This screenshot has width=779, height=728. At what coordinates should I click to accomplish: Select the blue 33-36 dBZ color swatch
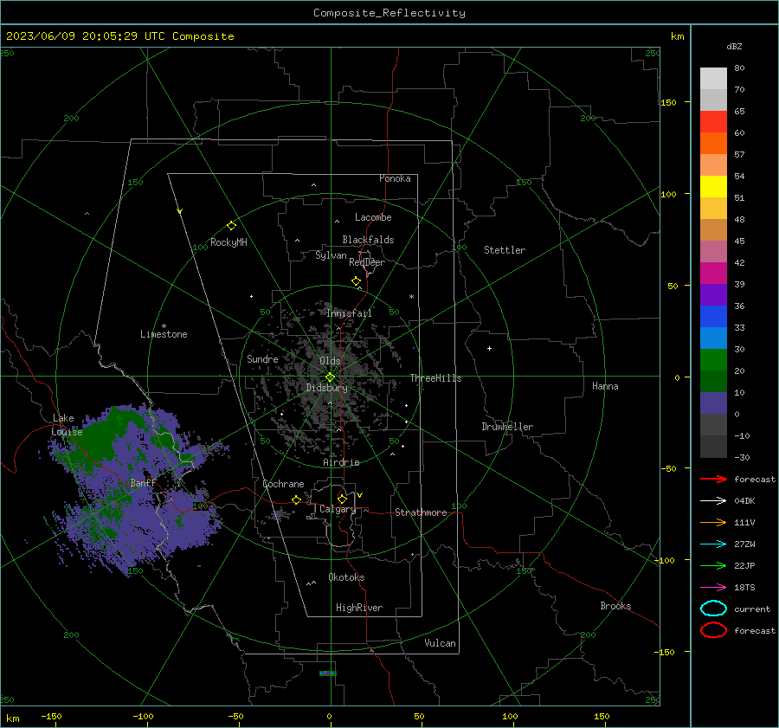[x=713, y=316]
